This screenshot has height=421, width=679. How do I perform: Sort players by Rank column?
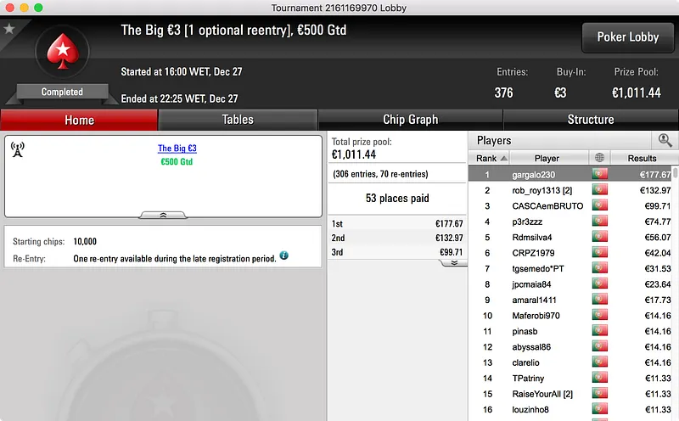(490, 158)
